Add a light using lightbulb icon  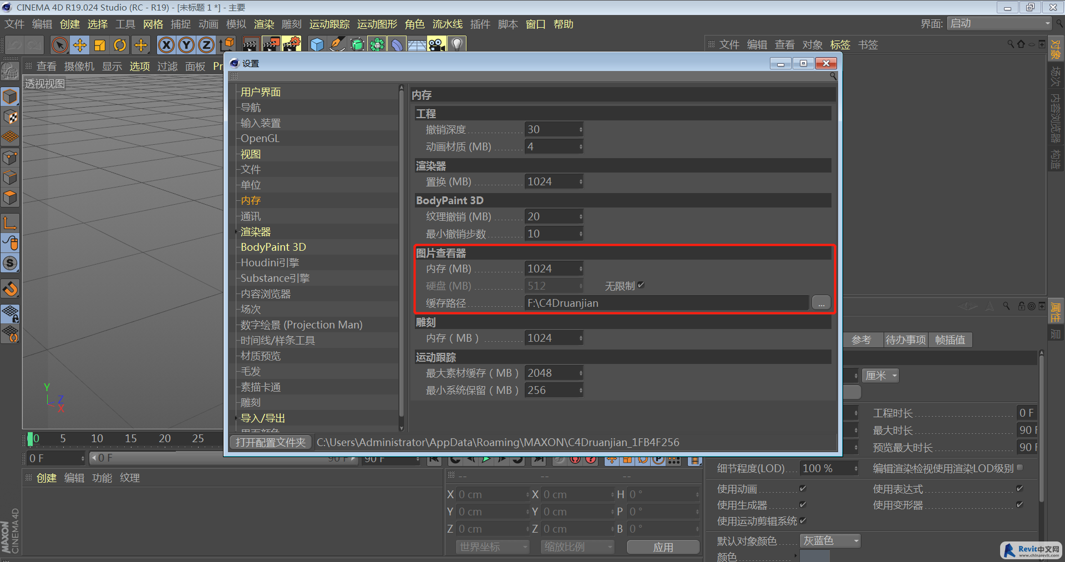(x=457, y=44)
